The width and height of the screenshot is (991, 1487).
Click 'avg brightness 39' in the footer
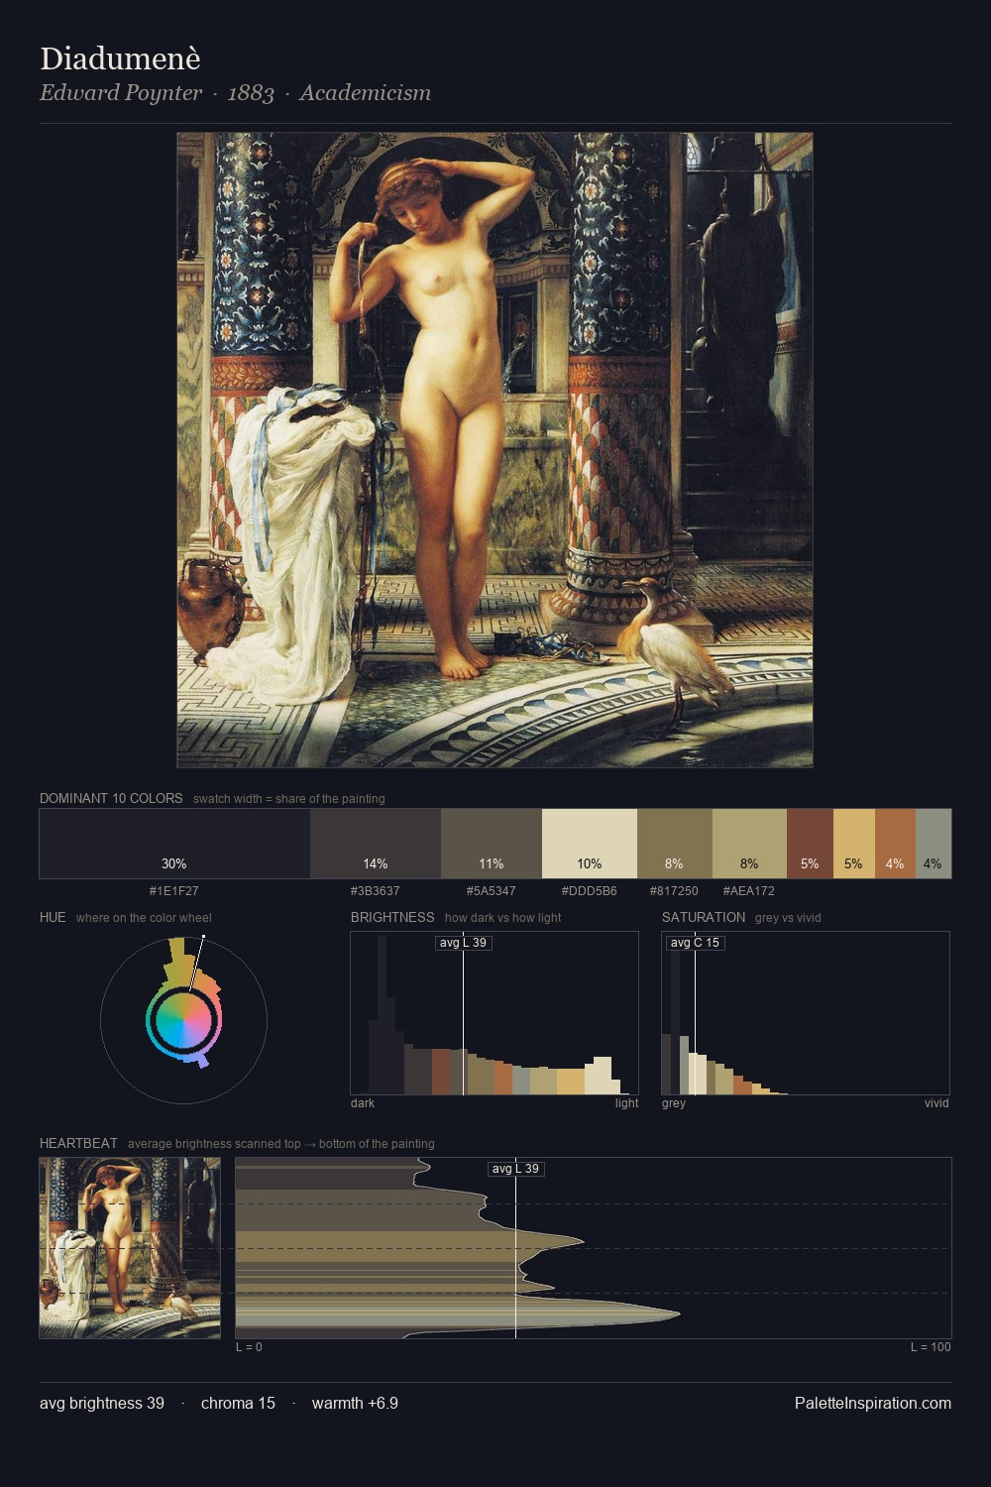pos(102,1403)
